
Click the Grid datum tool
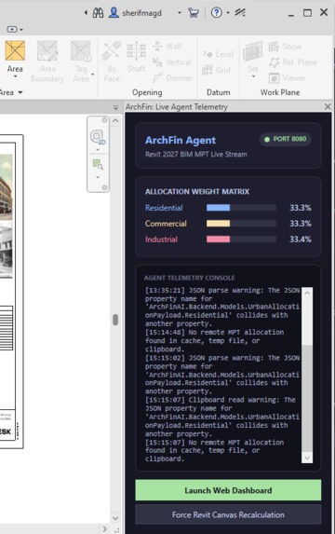[216, 70]
